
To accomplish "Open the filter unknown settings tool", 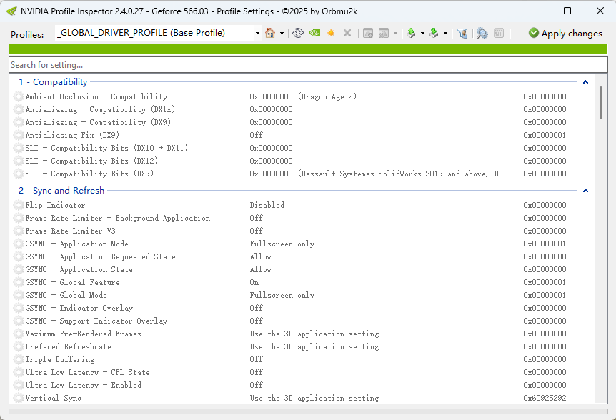I will pos(463,33).
